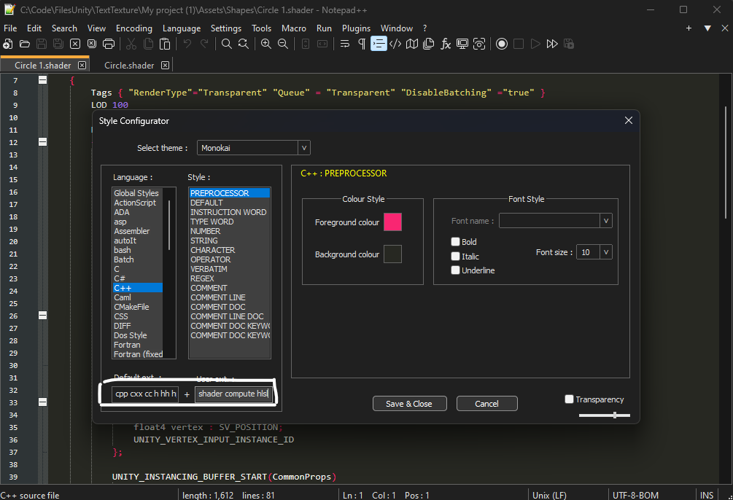Toggle the Monitoring (tail -f) eye icon
Viewport: 733px width, 500px height.
479,44
